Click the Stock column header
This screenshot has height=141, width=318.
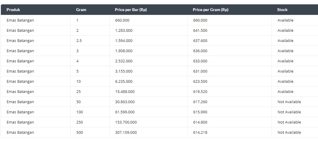282,10
